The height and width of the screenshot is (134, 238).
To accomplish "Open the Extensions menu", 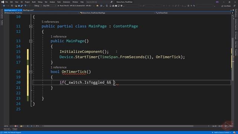I will pyautogui.click(x=67, y=2).
